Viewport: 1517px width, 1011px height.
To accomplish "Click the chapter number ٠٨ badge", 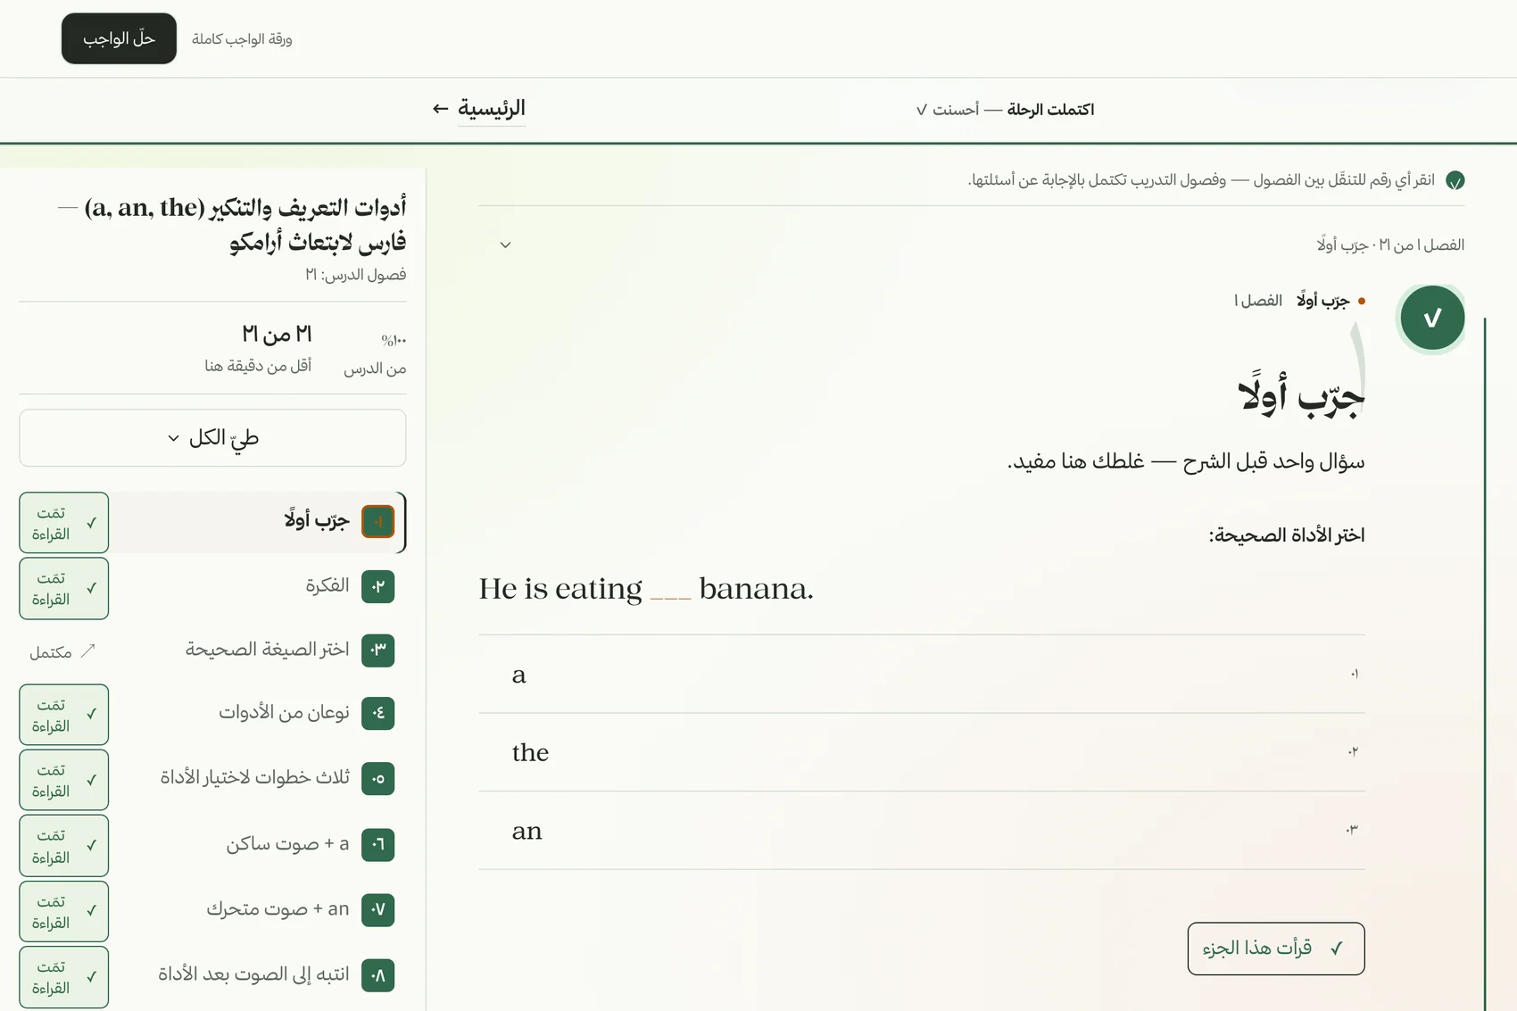I will pyautogui.click(x=378, y=975).
